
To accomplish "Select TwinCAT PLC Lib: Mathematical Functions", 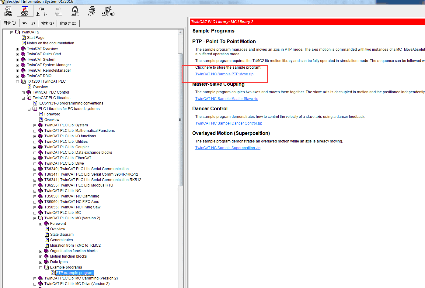I will [80, 130].
